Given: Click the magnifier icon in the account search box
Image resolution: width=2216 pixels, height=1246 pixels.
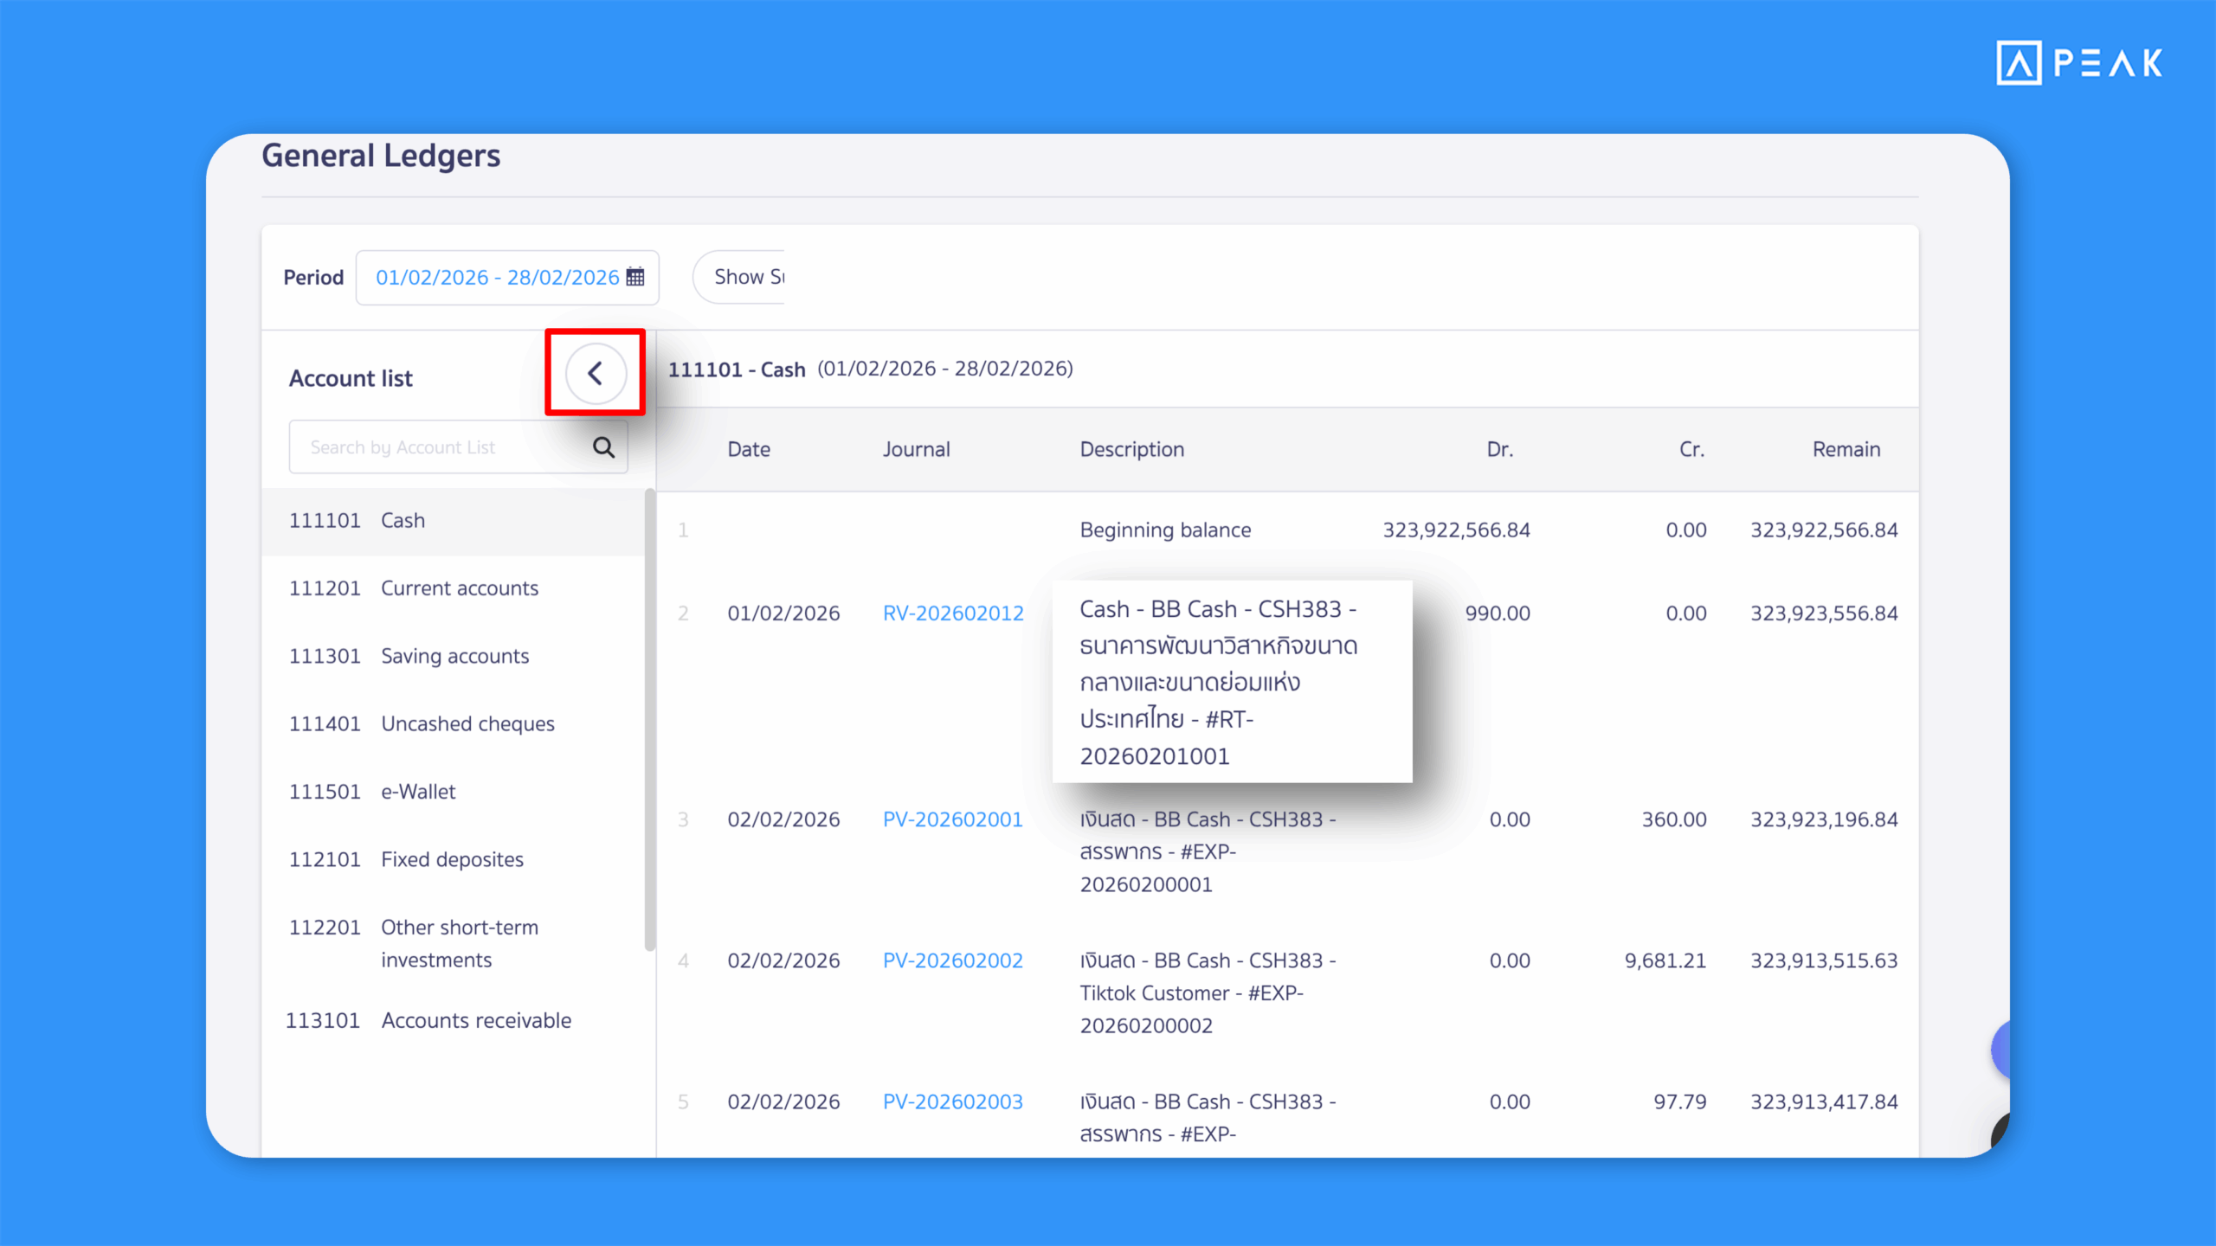Looking at the screenshot, I should pyautogui.click(x=602, y=446).
